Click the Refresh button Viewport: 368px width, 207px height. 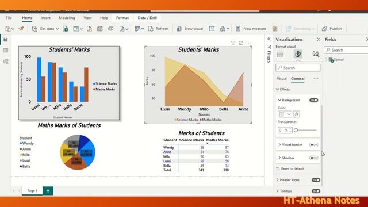[159, 29]
